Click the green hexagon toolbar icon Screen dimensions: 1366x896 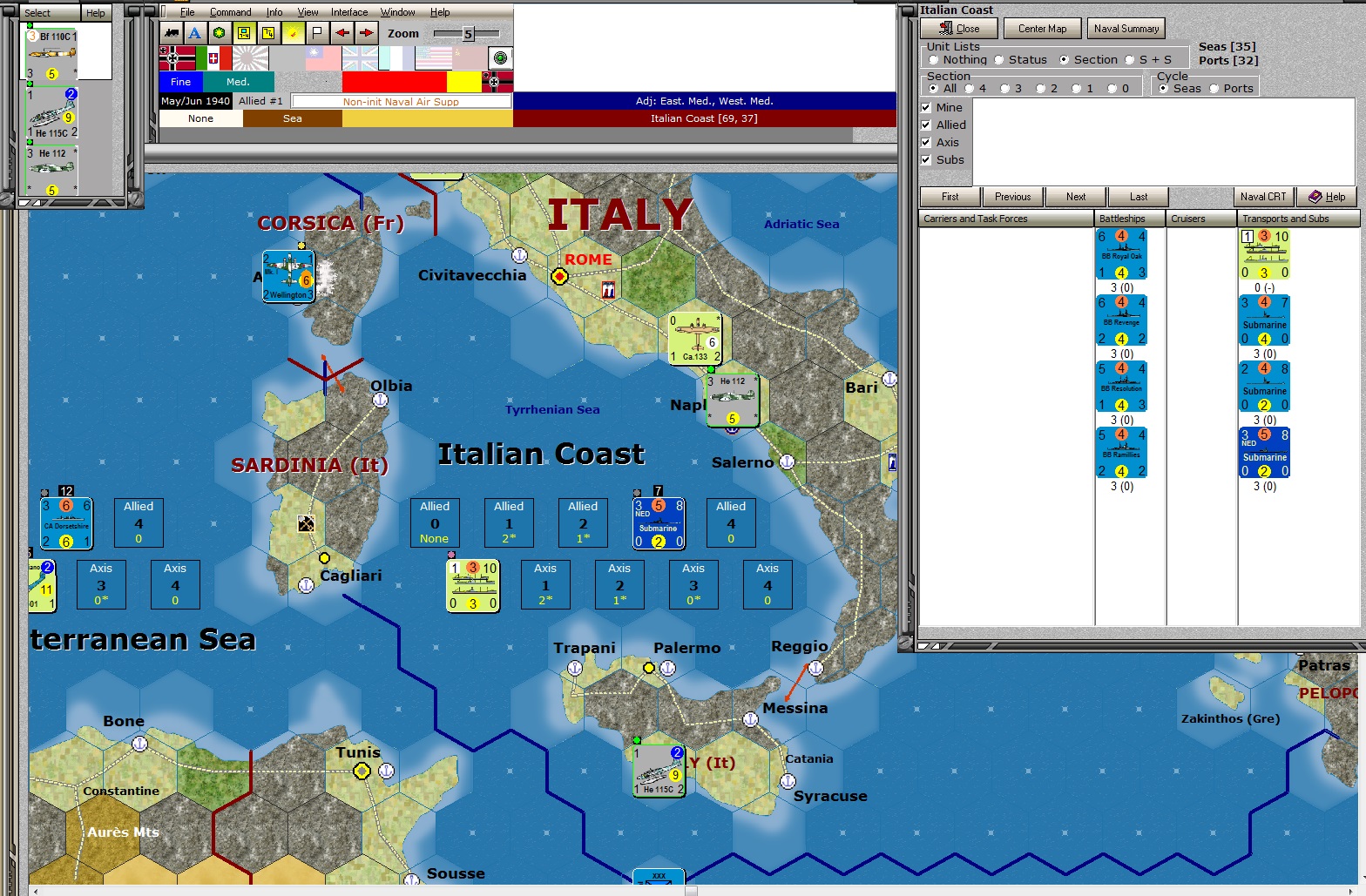click(x=220, y=33)
